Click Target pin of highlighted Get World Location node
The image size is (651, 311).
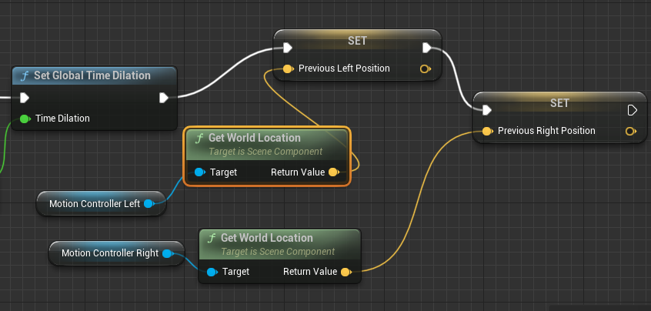(x=200, y=172)
